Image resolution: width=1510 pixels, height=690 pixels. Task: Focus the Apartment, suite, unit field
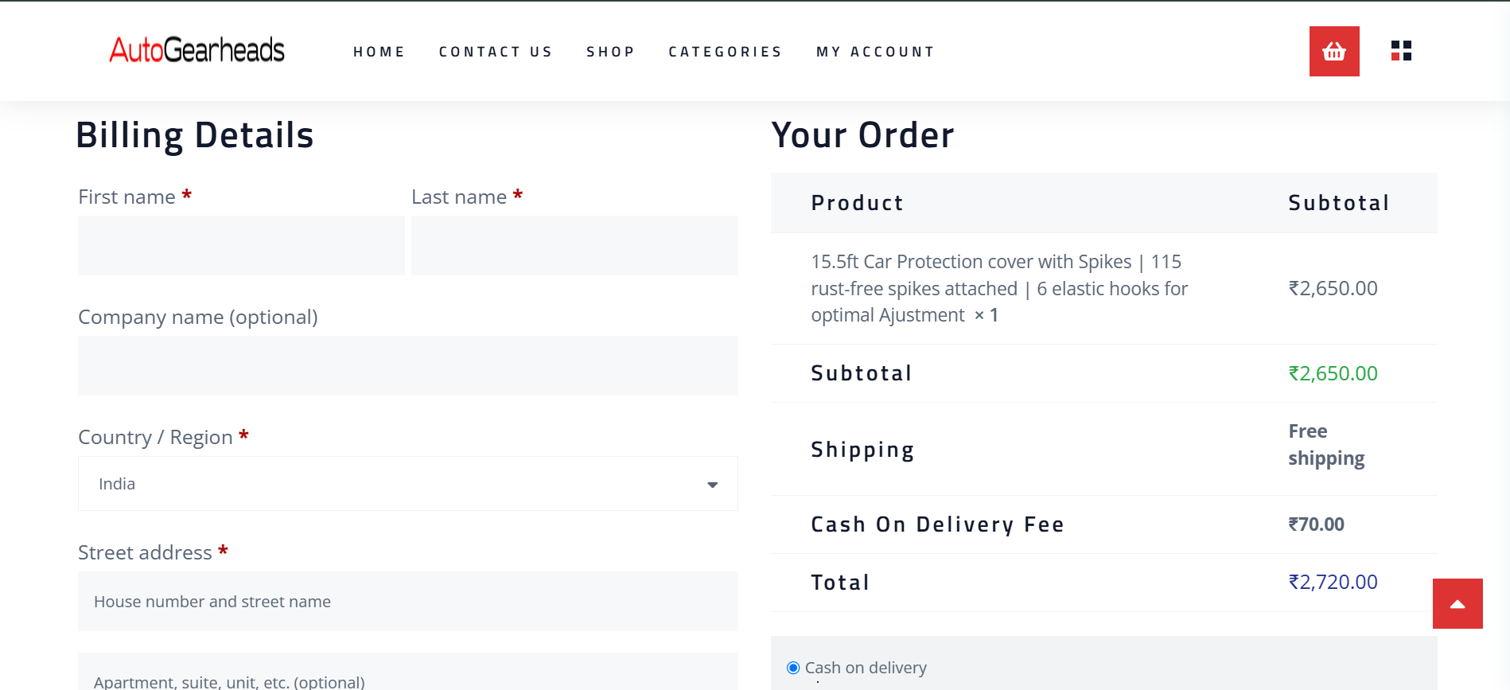pos(407,676)
